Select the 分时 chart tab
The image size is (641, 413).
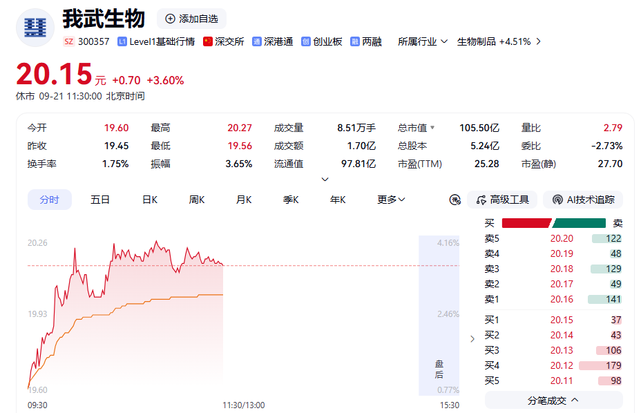[50, 200]
